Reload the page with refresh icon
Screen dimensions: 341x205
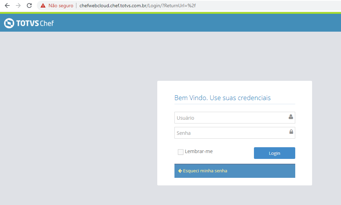click(x=29, y=6)
